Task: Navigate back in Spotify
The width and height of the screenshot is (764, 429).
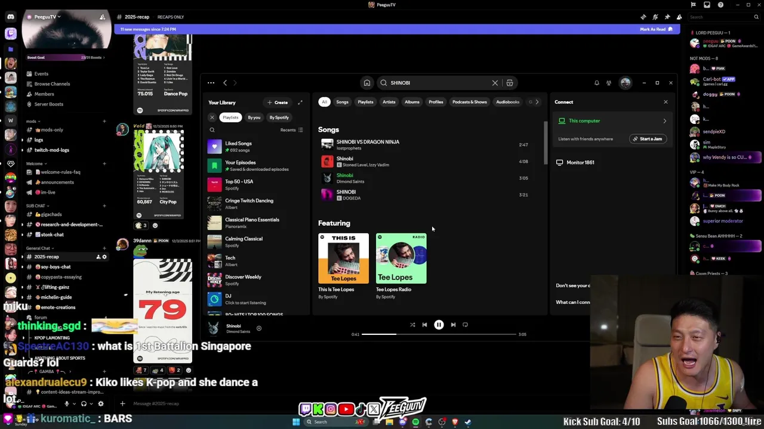Action: (225, 83)
